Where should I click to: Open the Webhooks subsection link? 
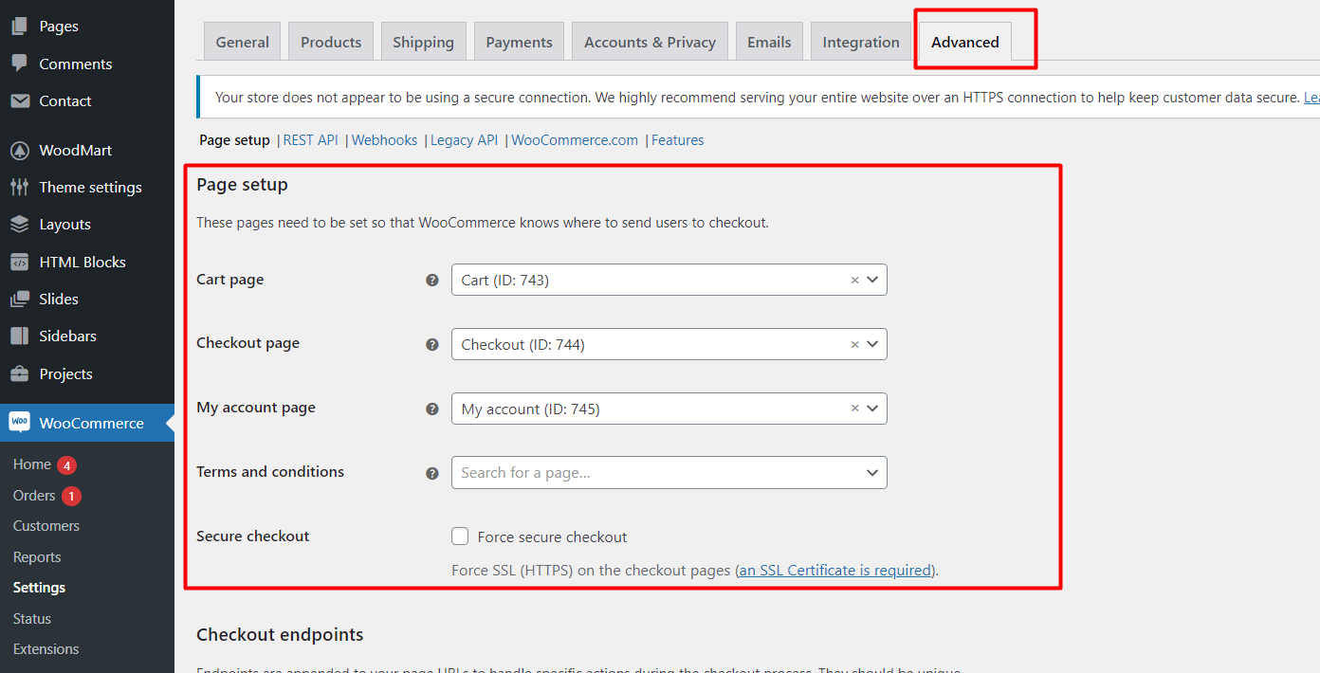[x=384, y=140]
